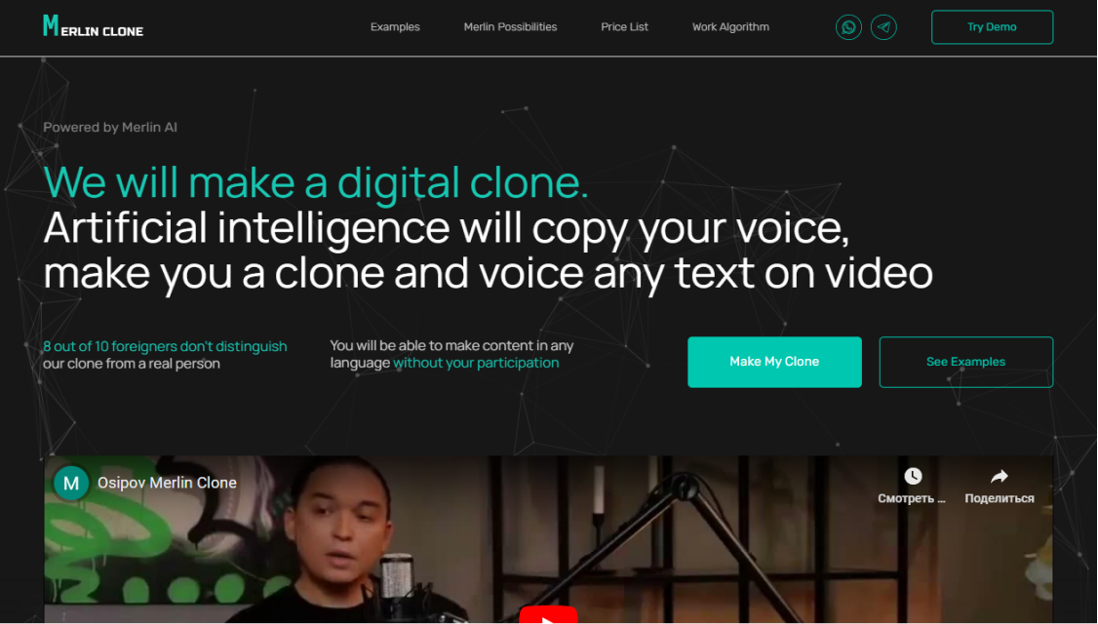Play the video with the red YouTube button
Image resolution: width=1098 pixels, height=624 pixels.
click(x=548, y=615)
